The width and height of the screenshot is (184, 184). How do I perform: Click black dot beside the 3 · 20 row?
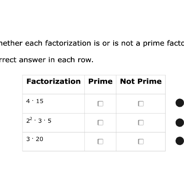(180, 141)
